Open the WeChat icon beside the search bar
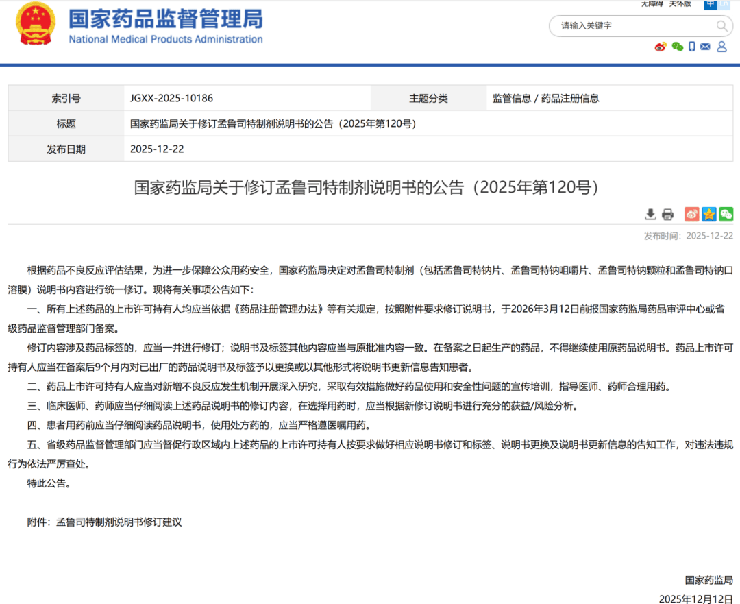Screen dimensions: 740x604 pyautogui.click(x=678, y=47)
